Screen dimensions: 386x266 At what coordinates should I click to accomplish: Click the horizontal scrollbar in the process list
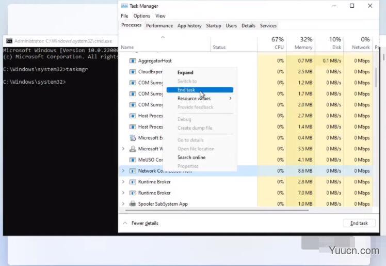tap(217, 210)
